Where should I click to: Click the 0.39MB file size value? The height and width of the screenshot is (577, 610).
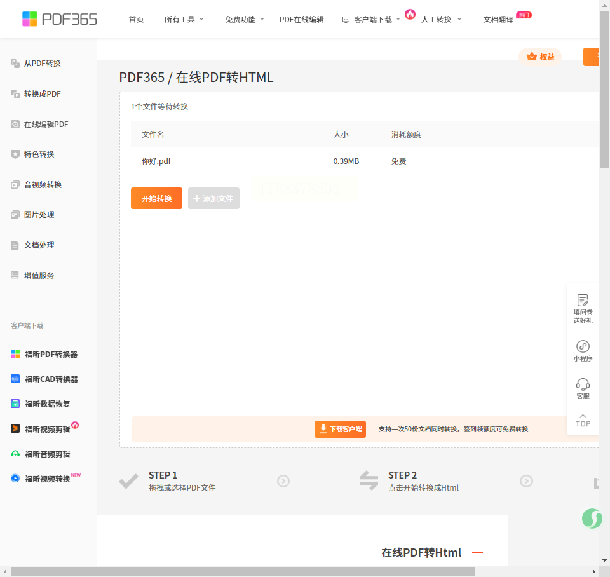pyautogui.click(x=346, y=161)
